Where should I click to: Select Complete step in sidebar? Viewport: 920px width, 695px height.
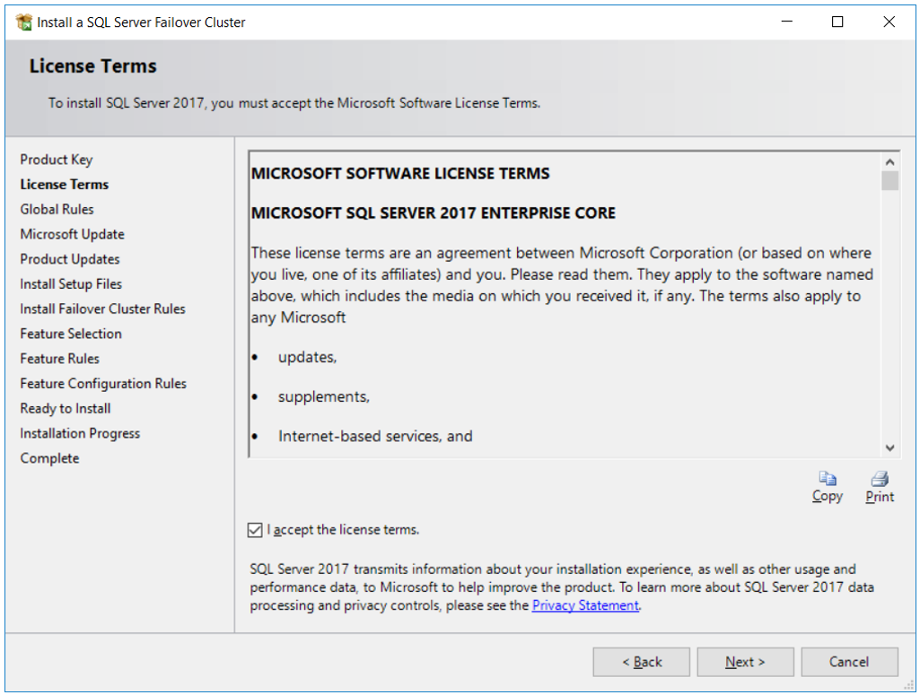click(50, 458)
